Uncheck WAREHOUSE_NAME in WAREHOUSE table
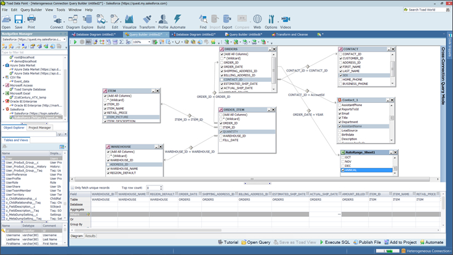Image resolution: width=453 pixels, height=255 pixels. 108,169
